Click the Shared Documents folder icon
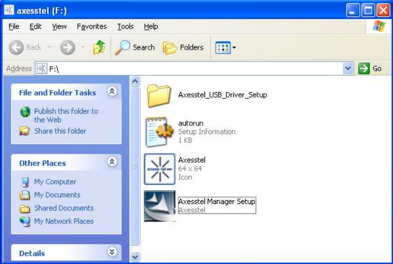The width and height of the screenshot is (393, 264). click(25, 208)
